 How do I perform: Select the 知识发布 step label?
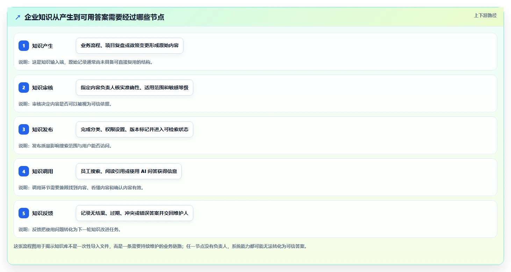click(43, 129)
